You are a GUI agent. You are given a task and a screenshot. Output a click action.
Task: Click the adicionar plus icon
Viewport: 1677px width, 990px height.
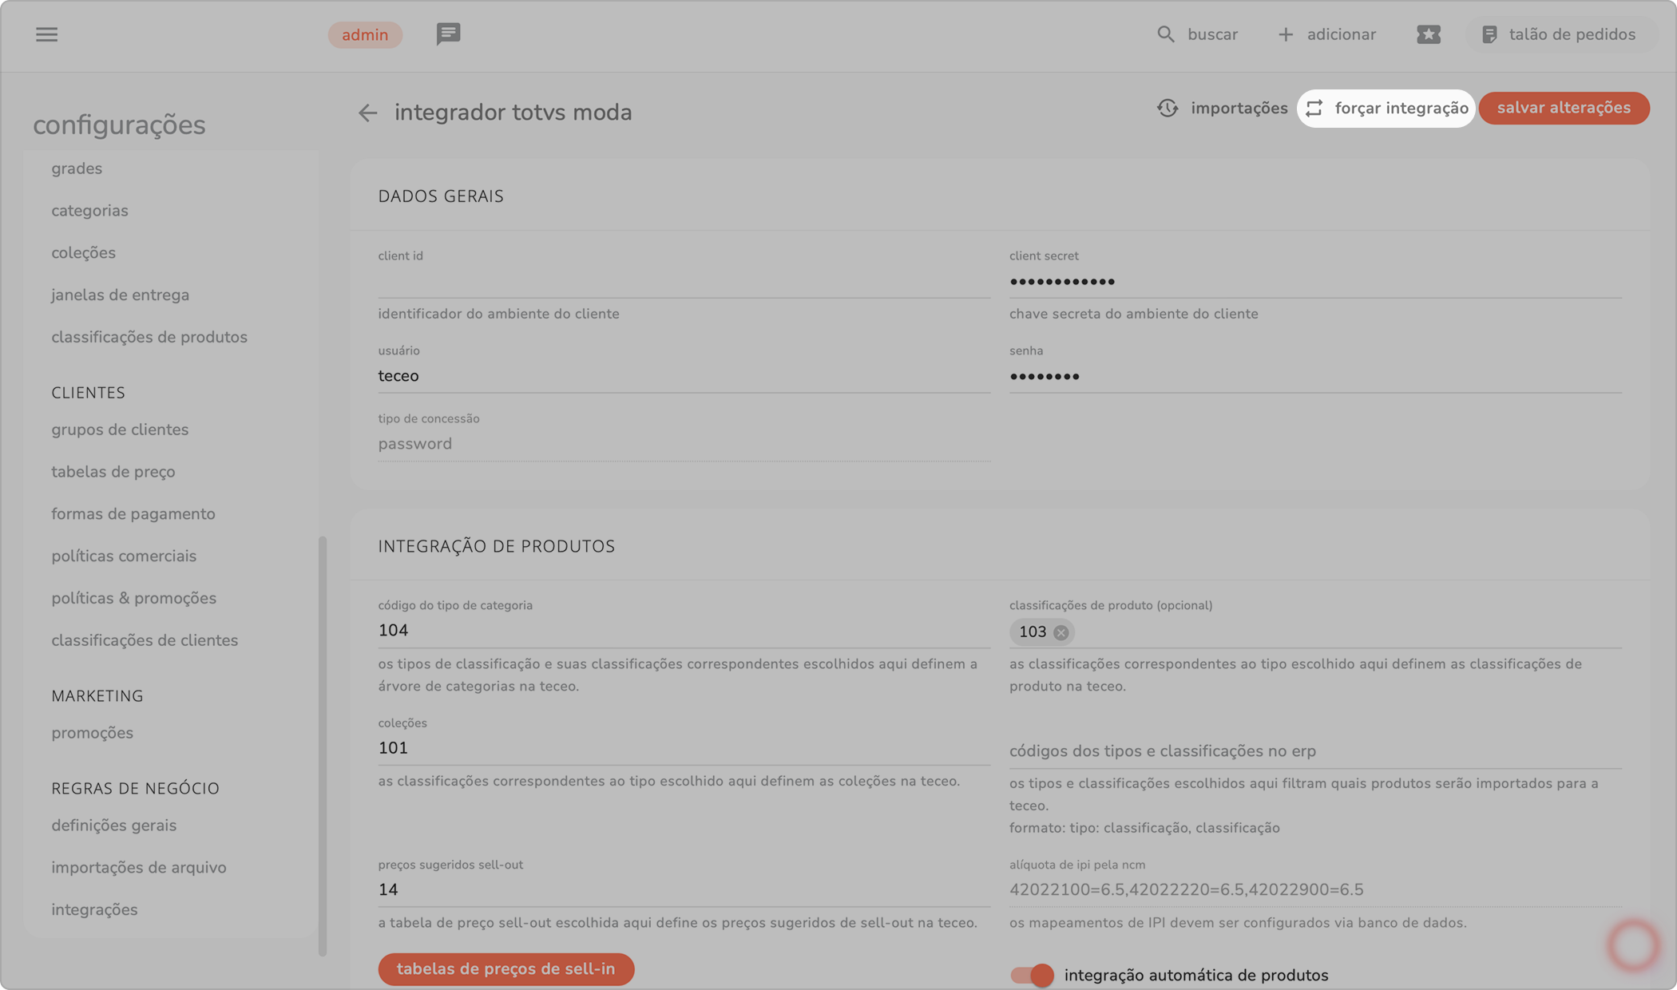pyautogui.click(x=1285, y=34)
